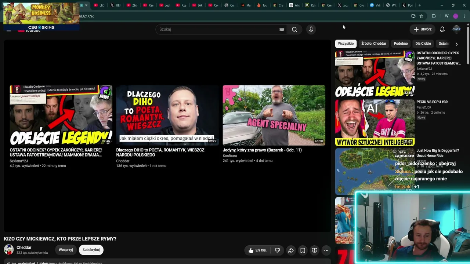
Task: Open Just How Big Is Daggerfall video title
Action: coord(438,153)
